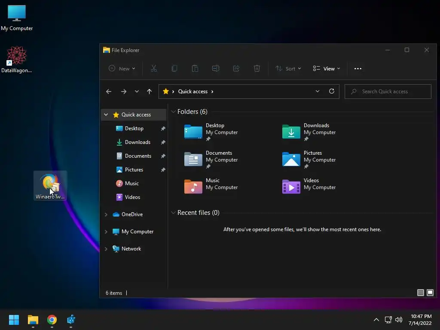Collapse the Folders (6) group

click(x=173, y=112)
